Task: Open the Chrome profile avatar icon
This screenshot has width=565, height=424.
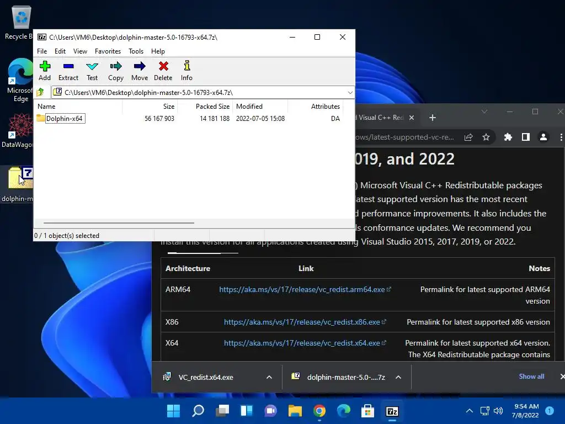Action: (x=543, y=137)
